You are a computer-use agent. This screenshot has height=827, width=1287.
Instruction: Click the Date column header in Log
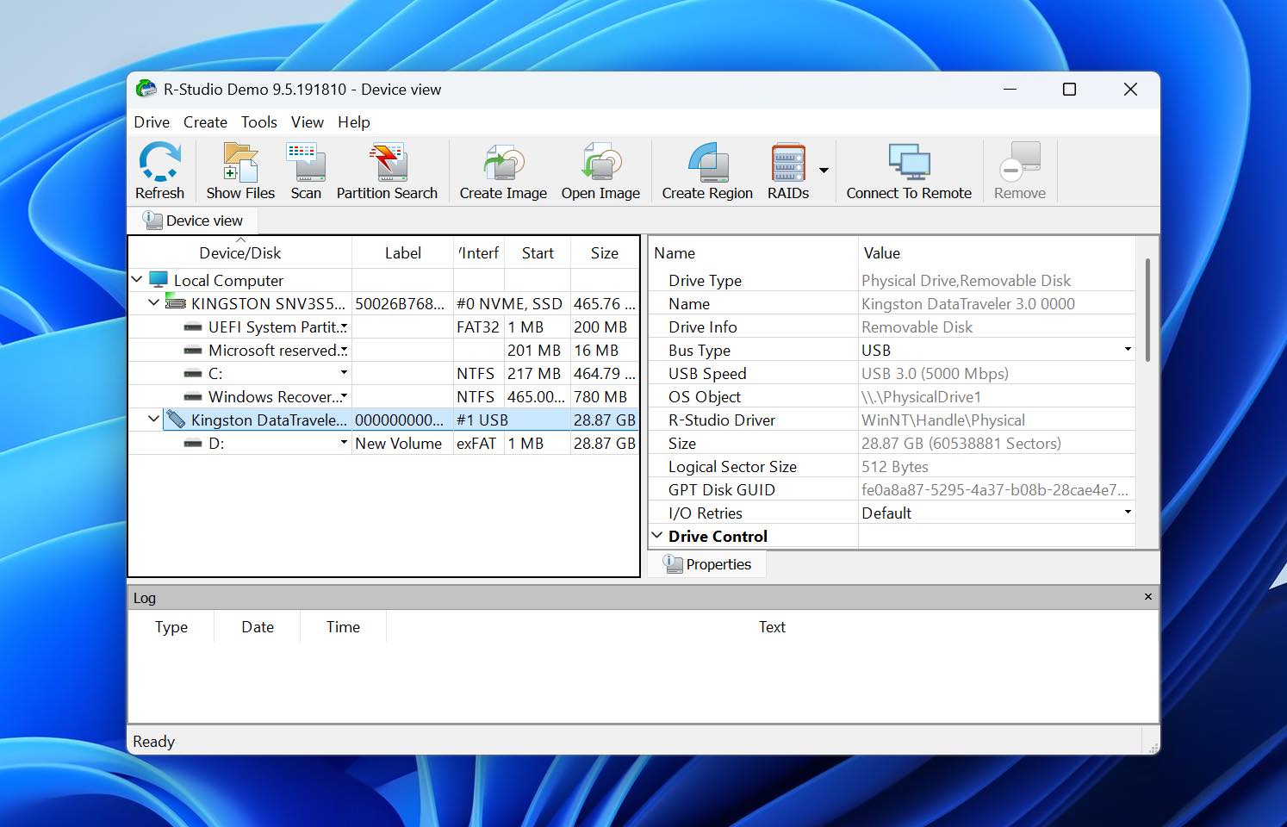[x=258, y=627]
